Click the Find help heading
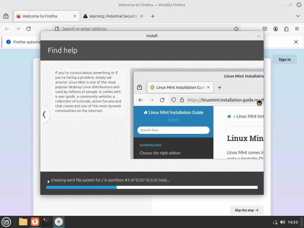The image size is (304, 228). point(63,50)
